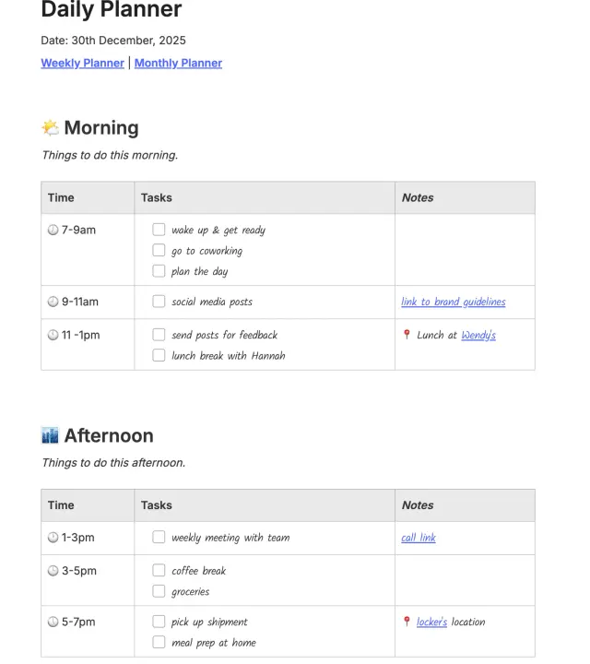Toggle the 'lunch break with Hannah' checkbox
Viewport: 590px width, 664px height.
tap(159, 355)
